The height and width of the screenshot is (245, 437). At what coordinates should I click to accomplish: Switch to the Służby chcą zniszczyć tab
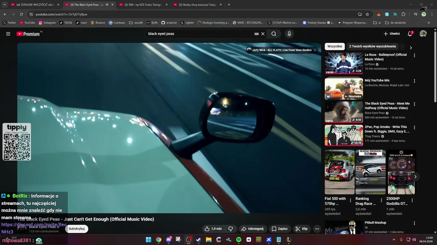197,5
